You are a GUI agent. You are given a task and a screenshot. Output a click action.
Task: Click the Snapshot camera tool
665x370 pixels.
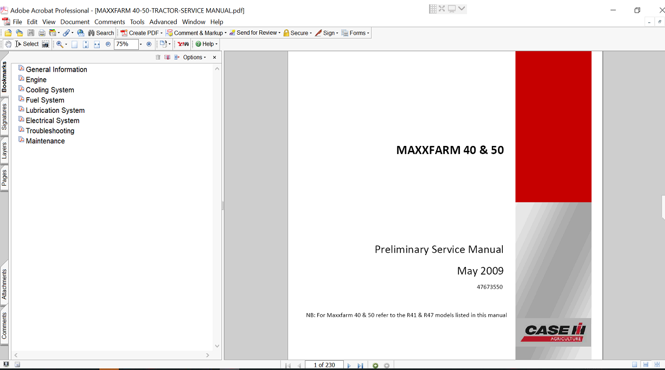click(46, 44)
